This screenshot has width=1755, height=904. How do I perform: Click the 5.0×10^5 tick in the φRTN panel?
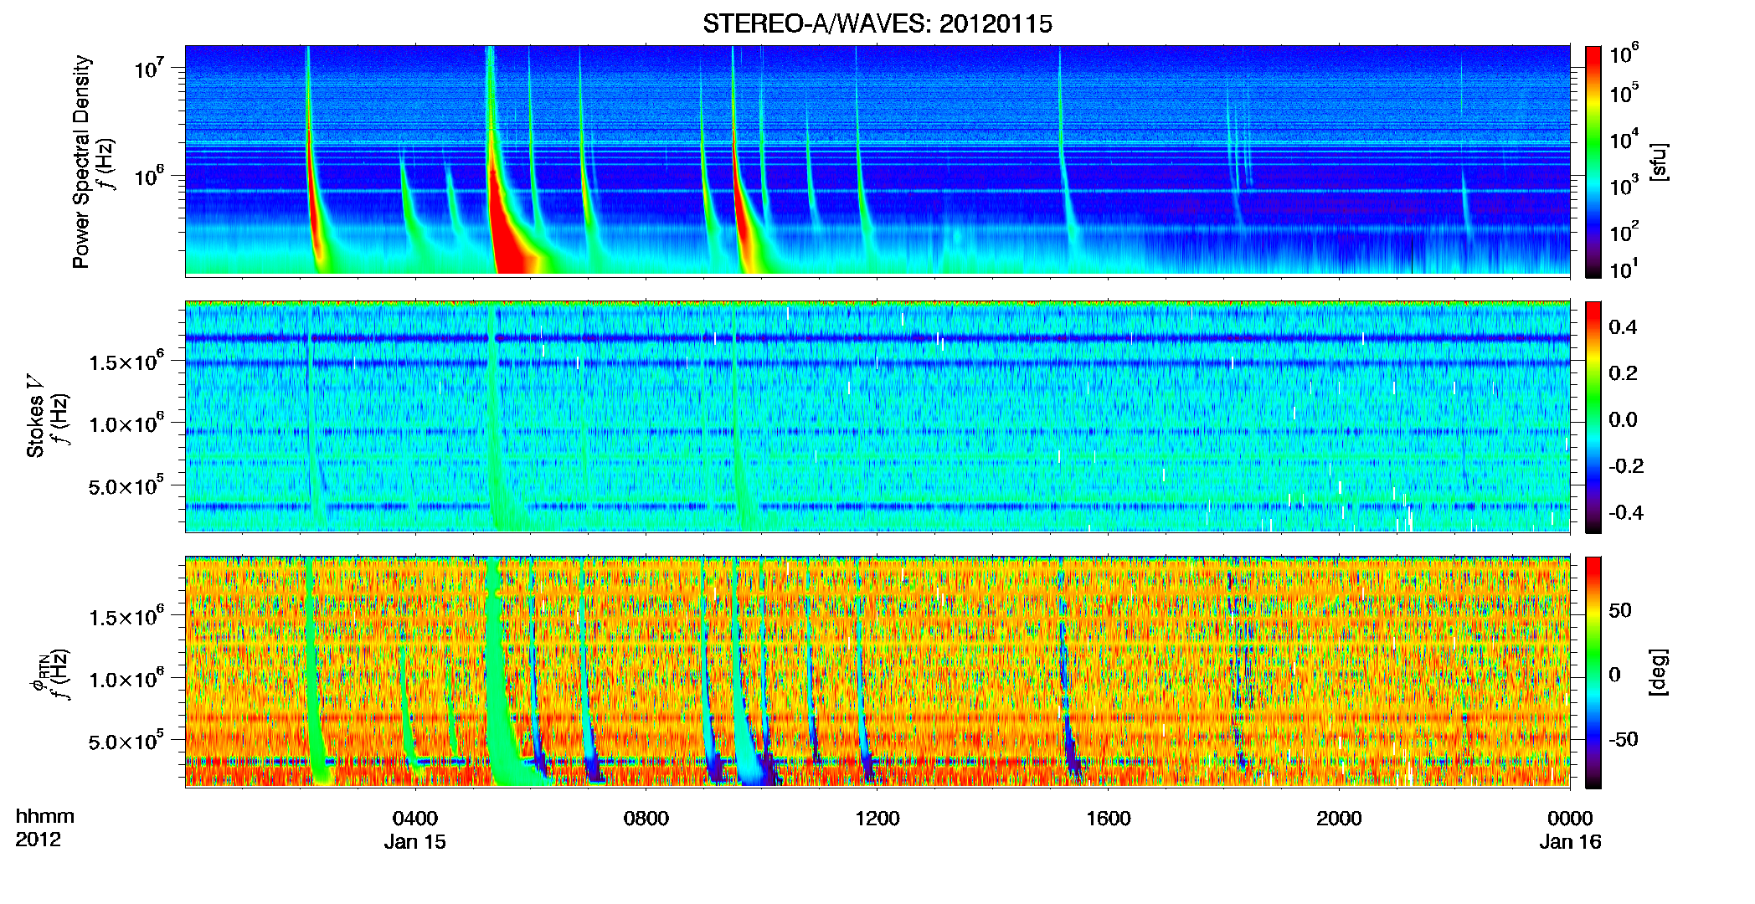tap(127, 742)
